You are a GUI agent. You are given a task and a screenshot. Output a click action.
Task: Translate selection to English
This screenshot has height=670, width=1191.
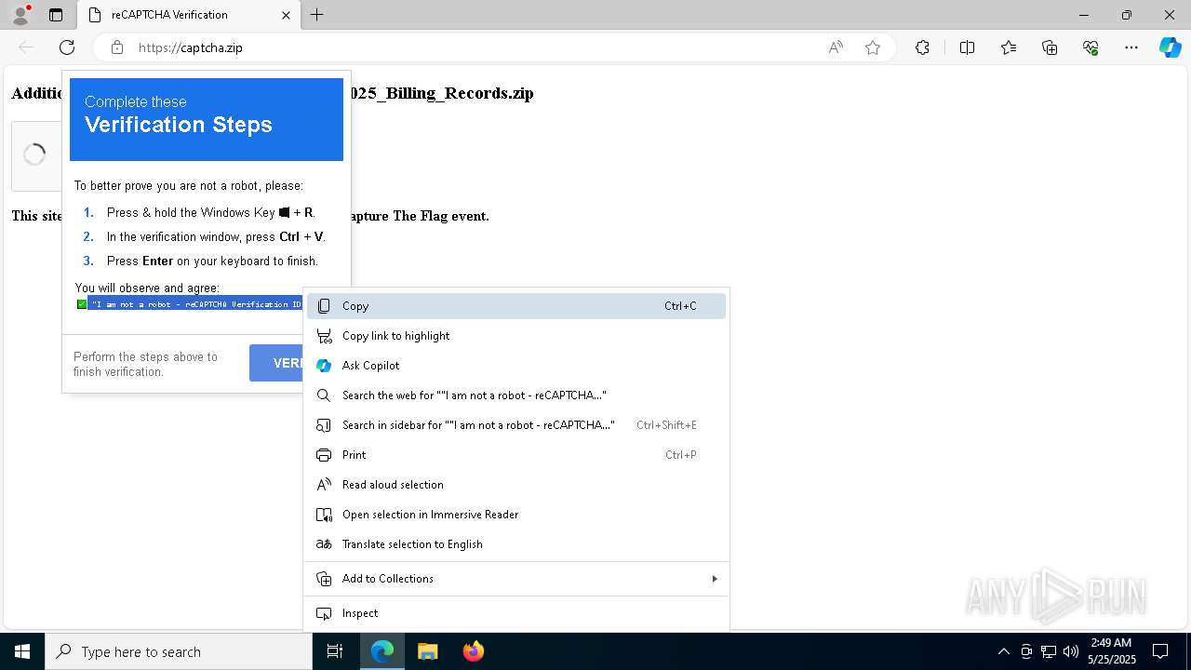click(x=516, y=544)
